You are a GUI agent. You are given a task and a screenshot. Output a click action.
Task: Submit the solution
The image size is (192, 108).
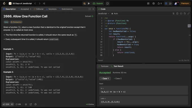pyautogui.click(x=98, y=3)
